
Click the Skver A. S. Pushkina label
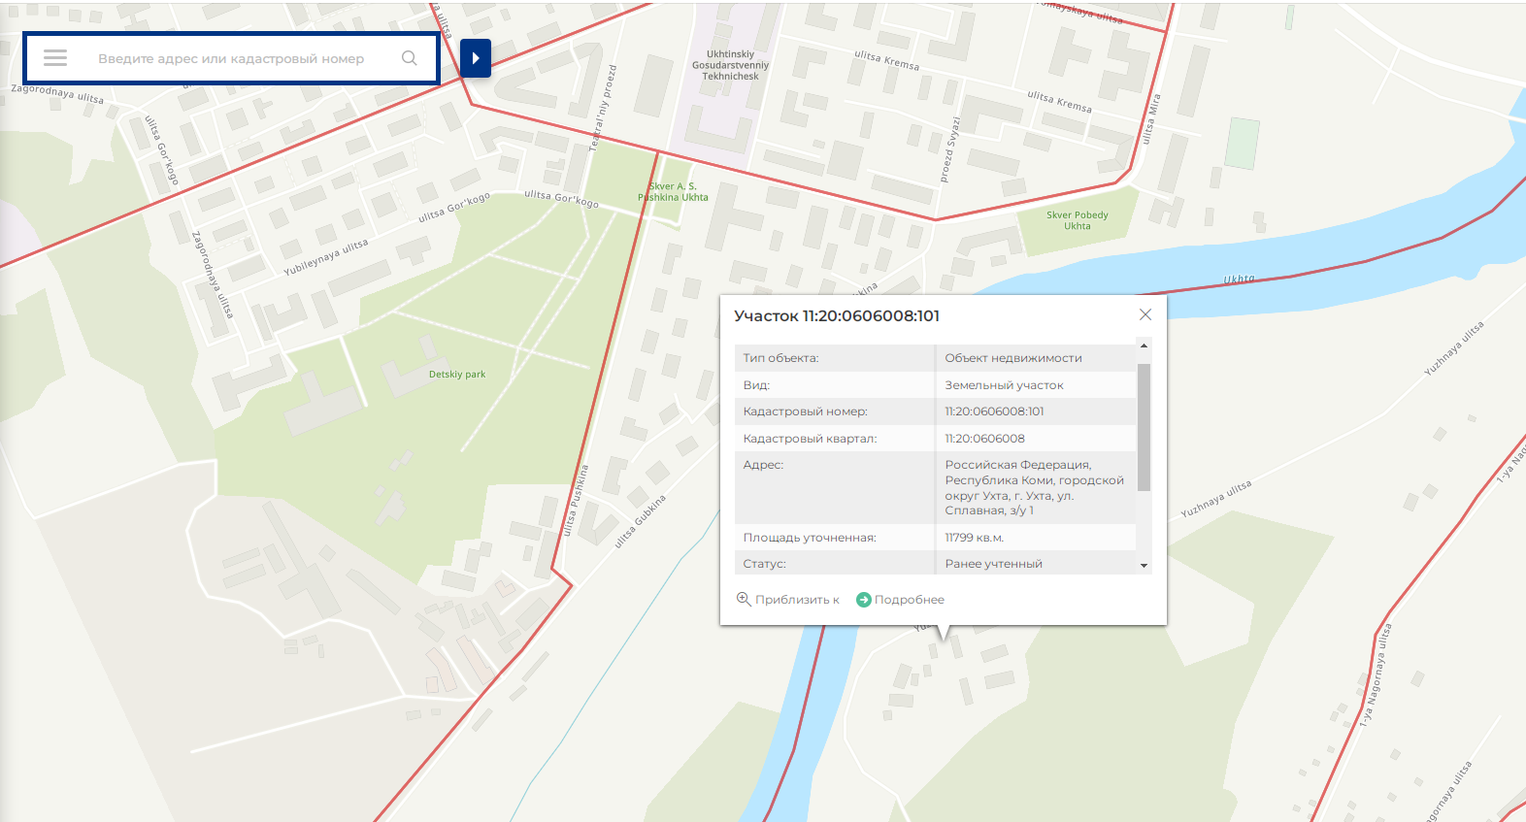[673, 191]
